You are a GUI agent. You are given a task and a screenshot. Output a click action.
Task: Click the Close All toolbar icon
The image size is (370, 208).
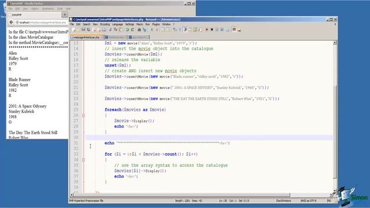click(x=99, y=29)
